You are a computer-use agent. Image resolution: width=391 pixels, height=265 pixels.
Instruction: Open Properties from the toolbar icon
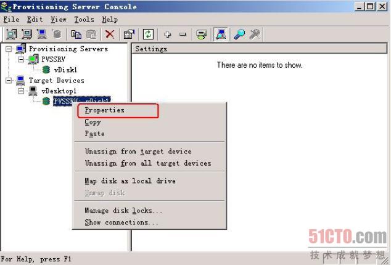pyautogui.click(x=129, y=34)
